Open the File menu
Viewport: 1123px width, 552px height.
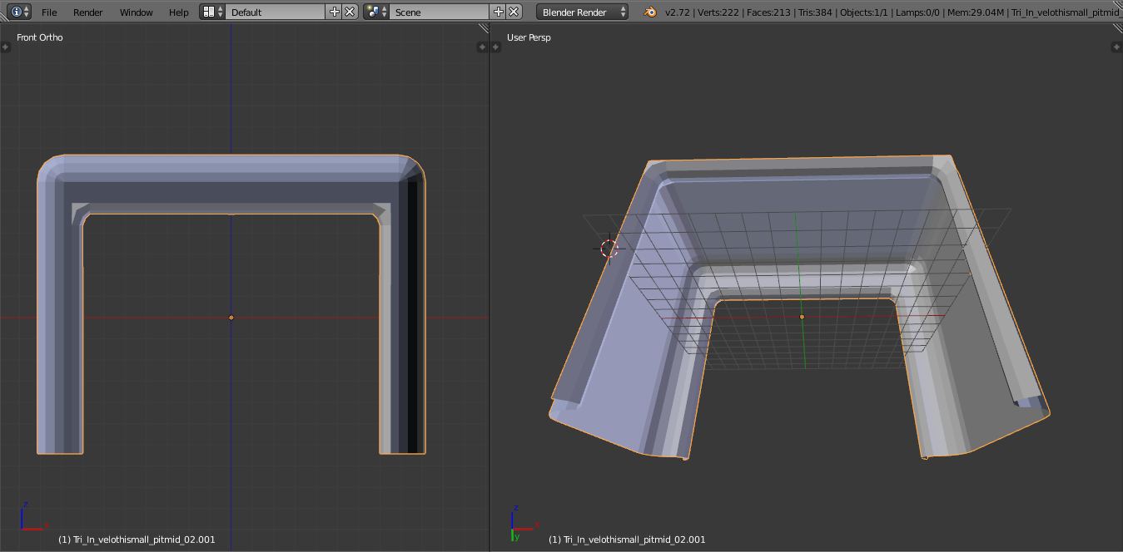coord(49,12)
